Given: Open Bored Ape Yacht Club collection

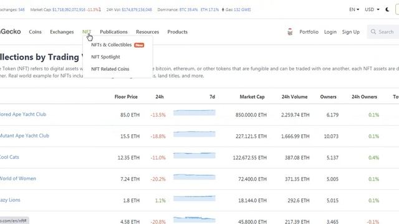Looking at the screenshot, I should (x=22, y=114).
